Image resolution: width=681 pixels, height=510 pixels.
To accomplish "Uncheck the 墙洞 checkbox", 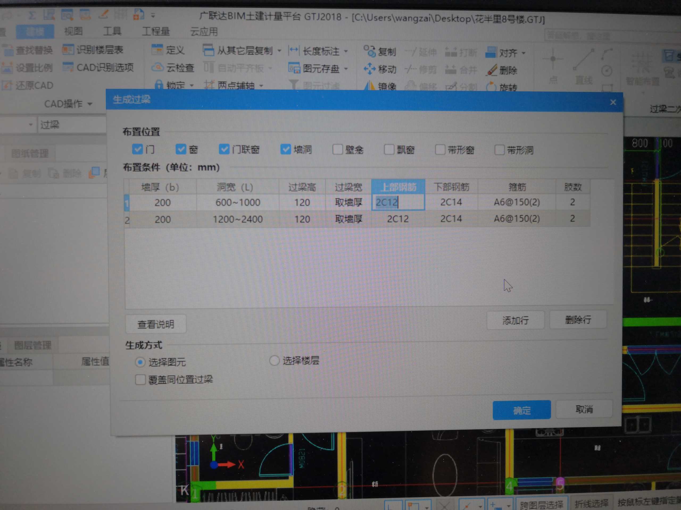I will pyautogui.click(x=285, y=149).
